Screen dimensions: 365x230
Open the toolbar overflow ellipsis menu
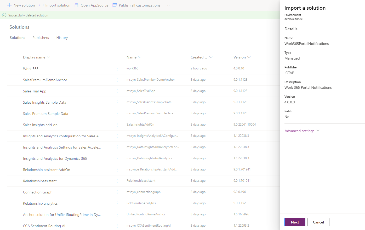click(168, 5)
